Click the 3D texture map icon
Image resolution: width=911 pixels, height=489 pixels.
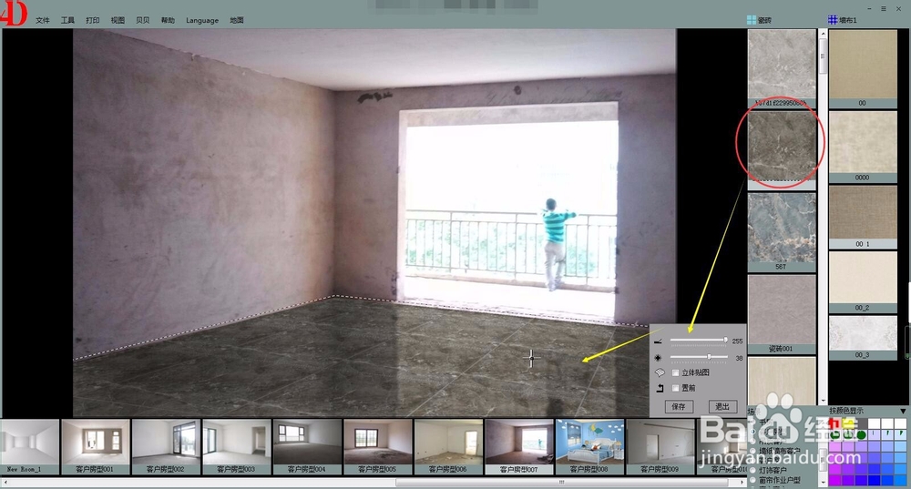[x=660, y=372]
